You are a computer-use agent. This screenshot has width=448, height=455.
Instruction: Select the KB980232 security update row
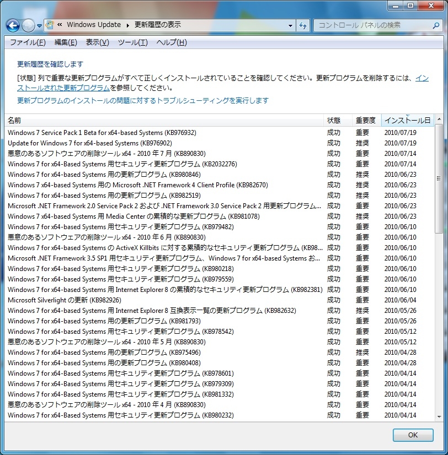point(220,415)
